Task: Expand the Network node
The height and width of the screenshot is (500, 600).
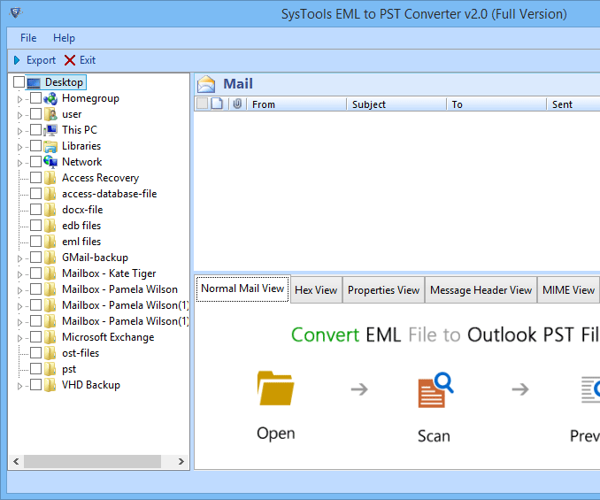Action: pos(19,163)
